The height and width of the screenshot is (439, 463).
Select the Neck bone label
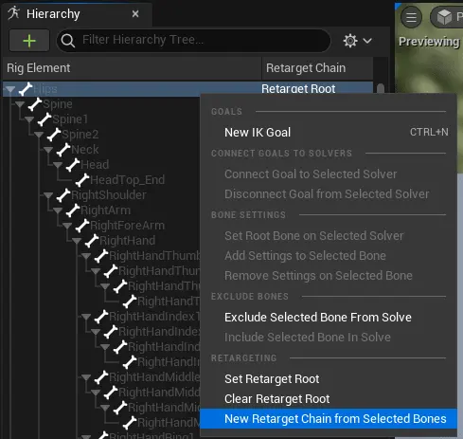(85, 150)
